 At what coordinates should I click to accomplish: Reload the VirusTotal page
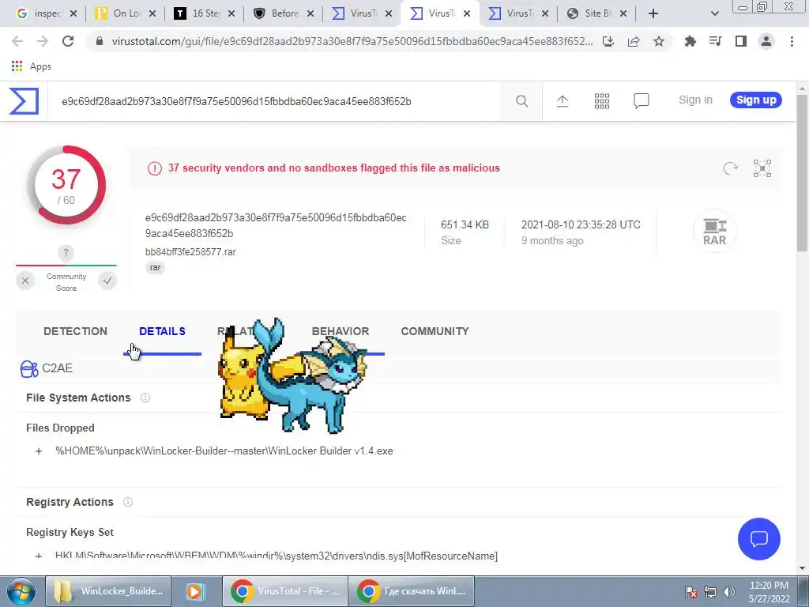68,41
